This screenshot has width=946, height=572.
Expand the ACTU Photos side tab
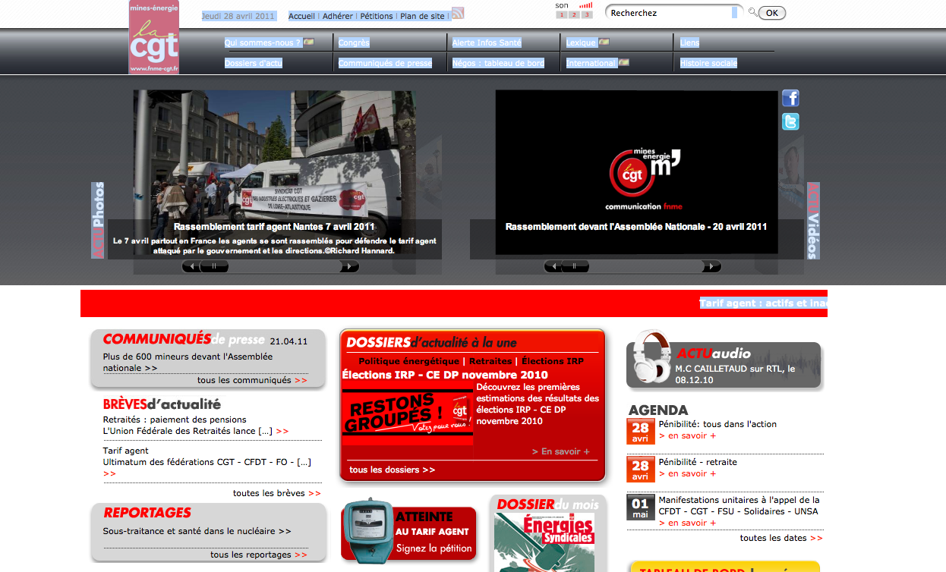[98, 220]
